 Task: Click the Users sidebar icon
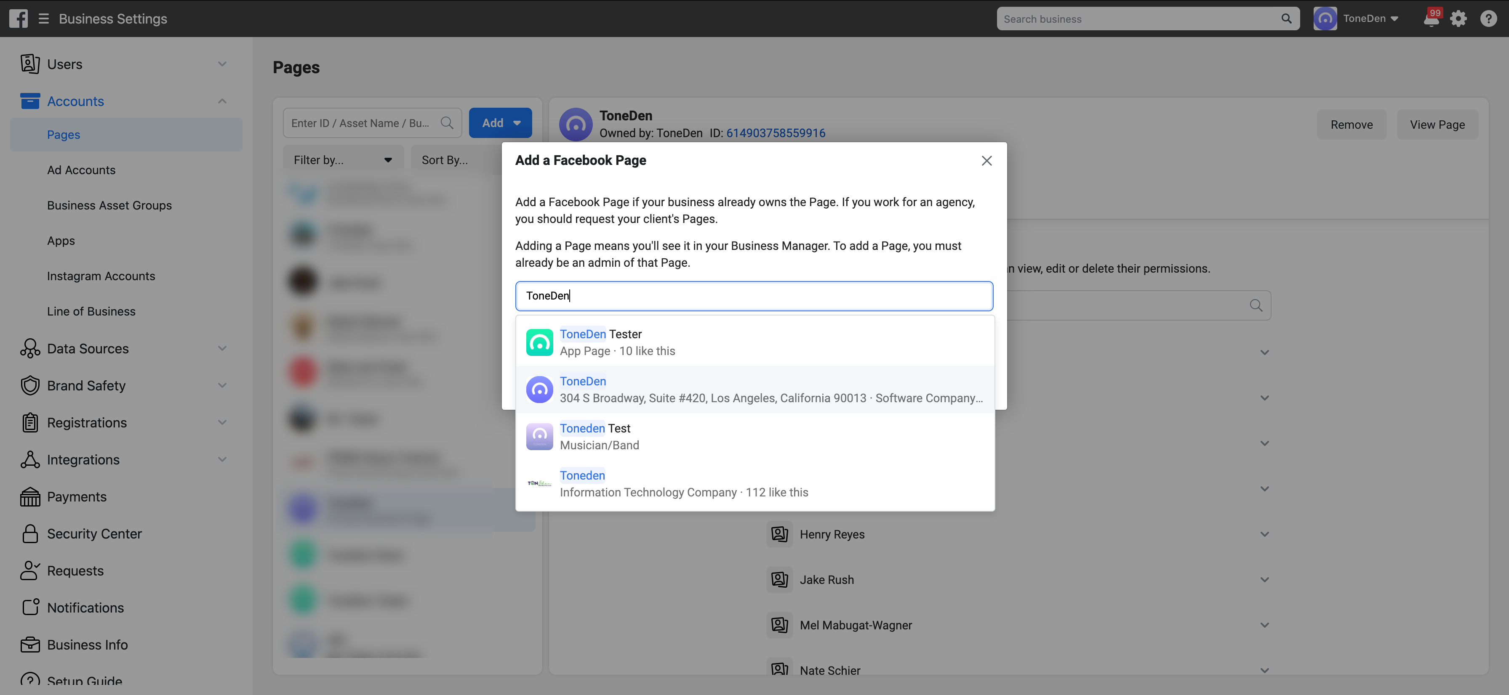(x=30, y=64)
